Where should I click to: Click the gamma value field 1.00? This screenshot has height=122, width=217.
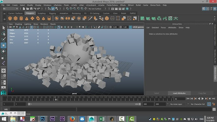pyautogui.click(x=125, y=27)
